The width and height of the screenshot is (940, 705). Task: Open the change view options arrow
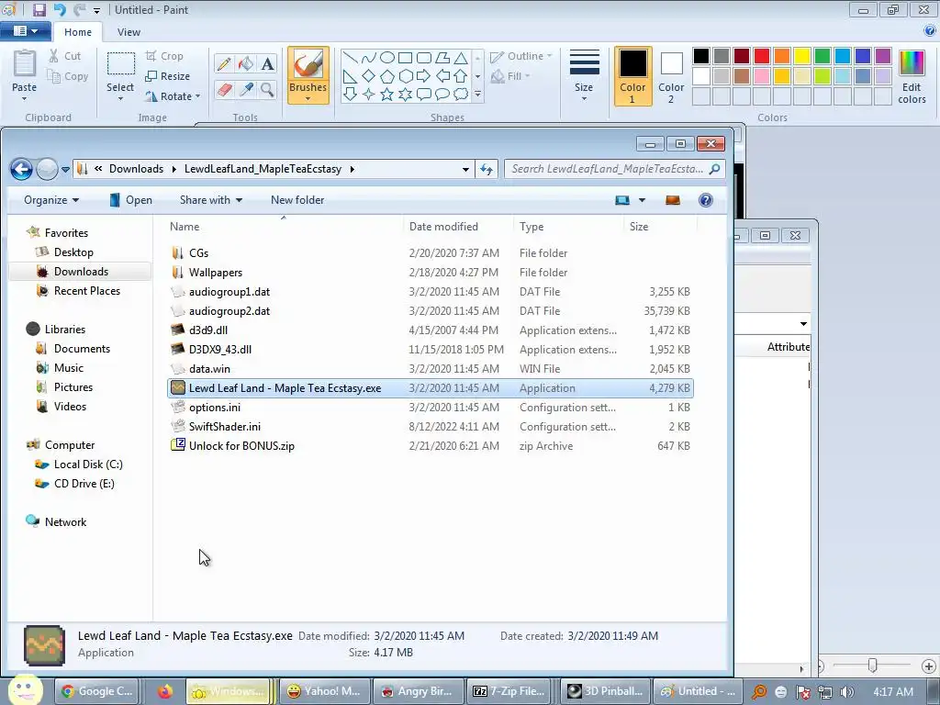pos(642,200)
